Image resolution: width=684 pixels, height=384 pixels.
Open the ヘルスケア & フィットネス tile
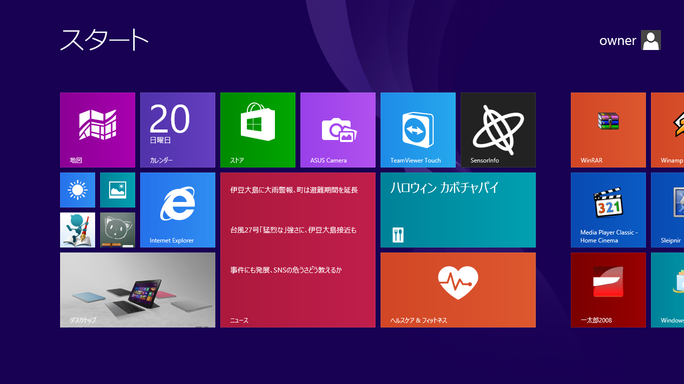[x=458, y=290]
